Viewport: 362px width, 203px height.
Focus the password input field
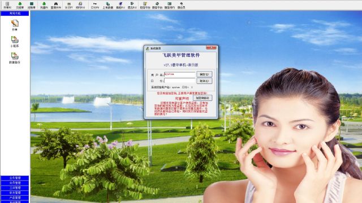pos(180,81)
